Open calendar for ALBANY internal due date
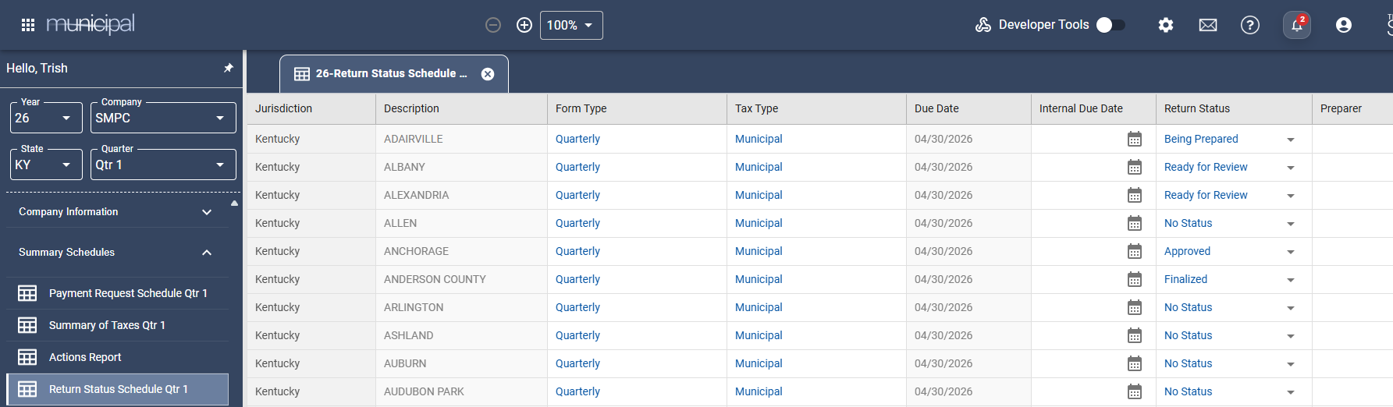 (1135, 167)
